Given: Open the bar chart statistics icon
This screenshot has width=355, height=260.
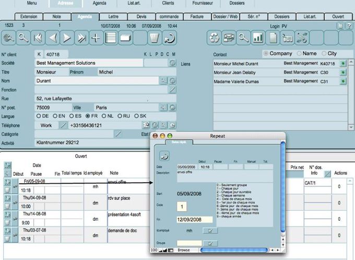Looking at the screenshot, I should (258, 38).
